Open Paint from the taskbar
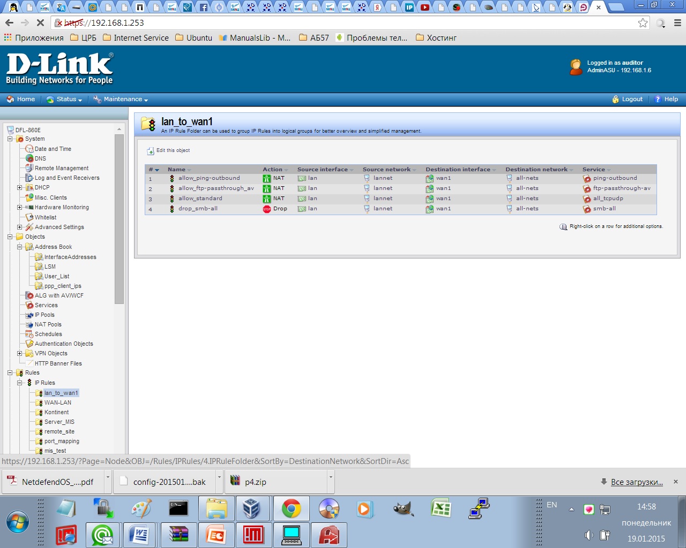Viewport: 686px width, 548px height. 141,508
